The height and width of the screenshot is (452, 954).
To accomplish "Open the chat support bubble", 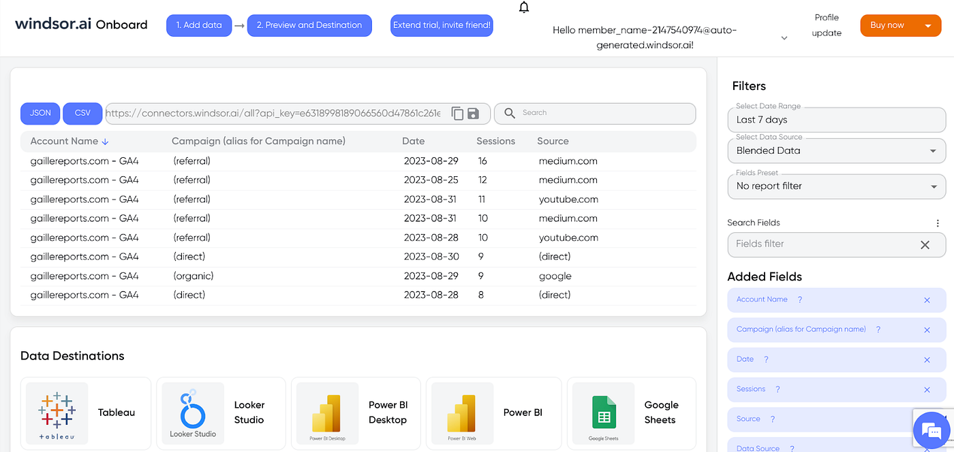I will [x=931, y=430].
